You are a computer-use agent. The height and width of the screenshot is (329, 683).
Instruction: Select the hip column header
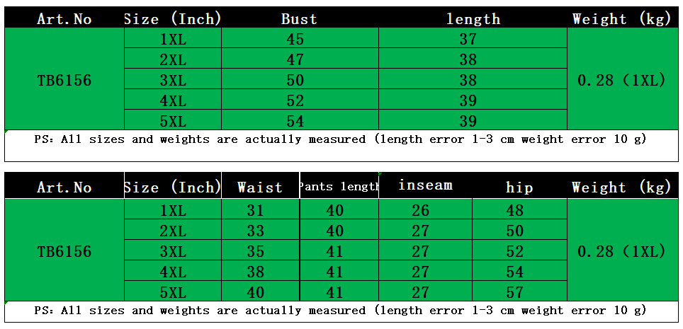click(x=519, y=187)
